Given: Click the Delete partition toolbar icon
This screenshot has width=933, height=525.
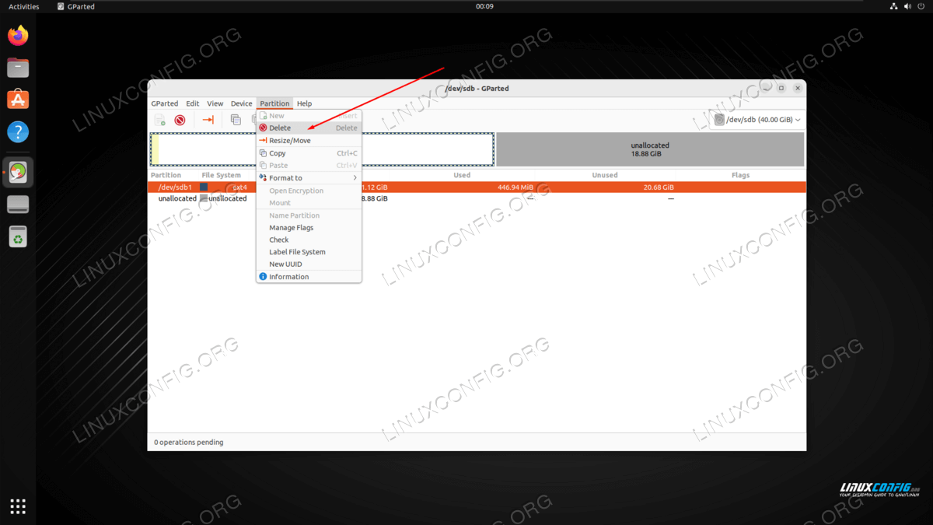Looking at the screenshot, I should 180,120.
